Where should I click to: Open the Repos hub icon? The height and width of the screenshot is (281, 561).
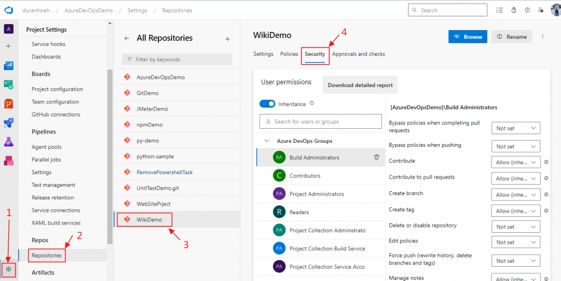coord(9,104)
